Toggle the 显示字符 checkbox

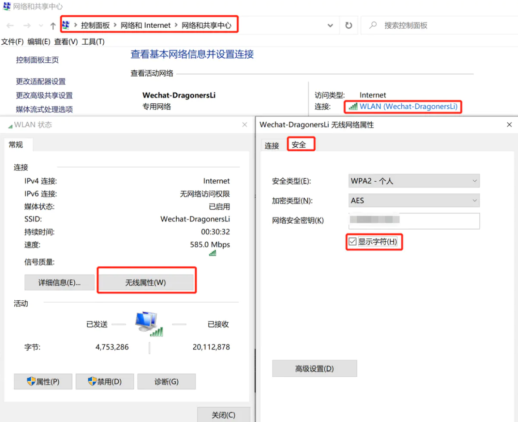point(352,242)
